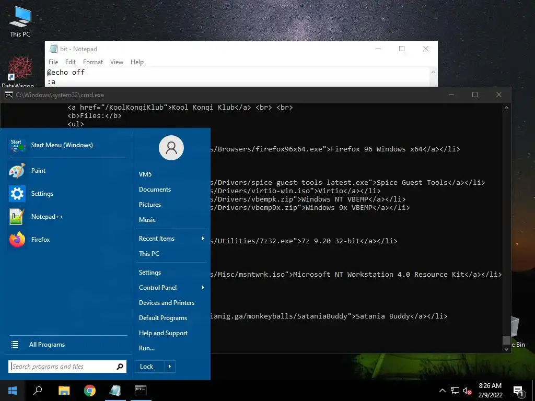Click the cmd.exe title bar icon

(x=8, y=95)
